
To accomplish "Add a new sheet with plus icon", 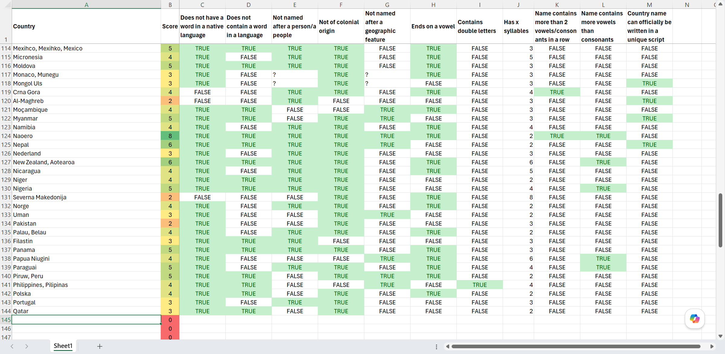I will [100, 346].
